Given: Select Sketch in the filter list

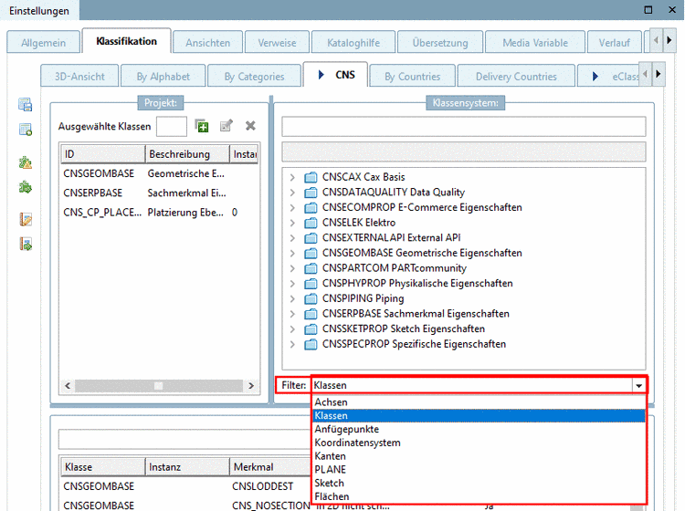Looking at the screenshot, I should pyautogui.click(x=479, y=483).
